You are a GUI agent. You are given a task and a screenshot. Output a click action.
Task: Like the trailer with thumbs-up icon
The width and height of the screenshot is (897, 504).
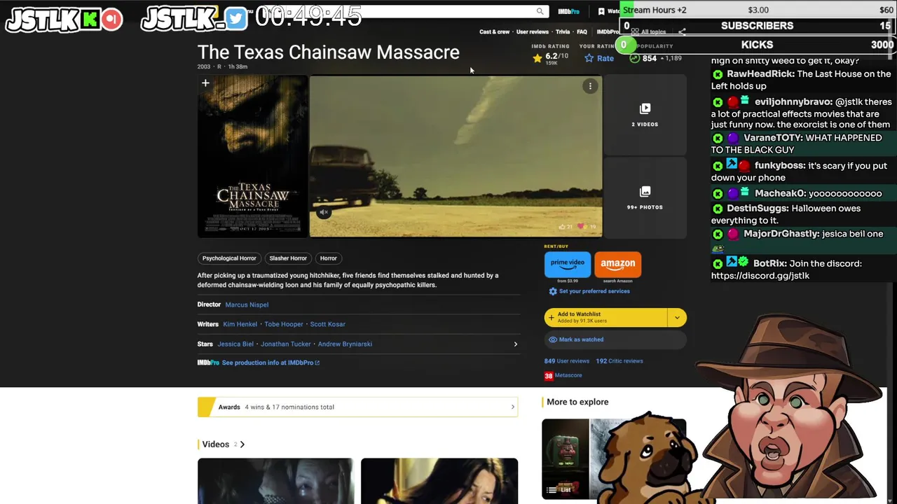point(562,227)
